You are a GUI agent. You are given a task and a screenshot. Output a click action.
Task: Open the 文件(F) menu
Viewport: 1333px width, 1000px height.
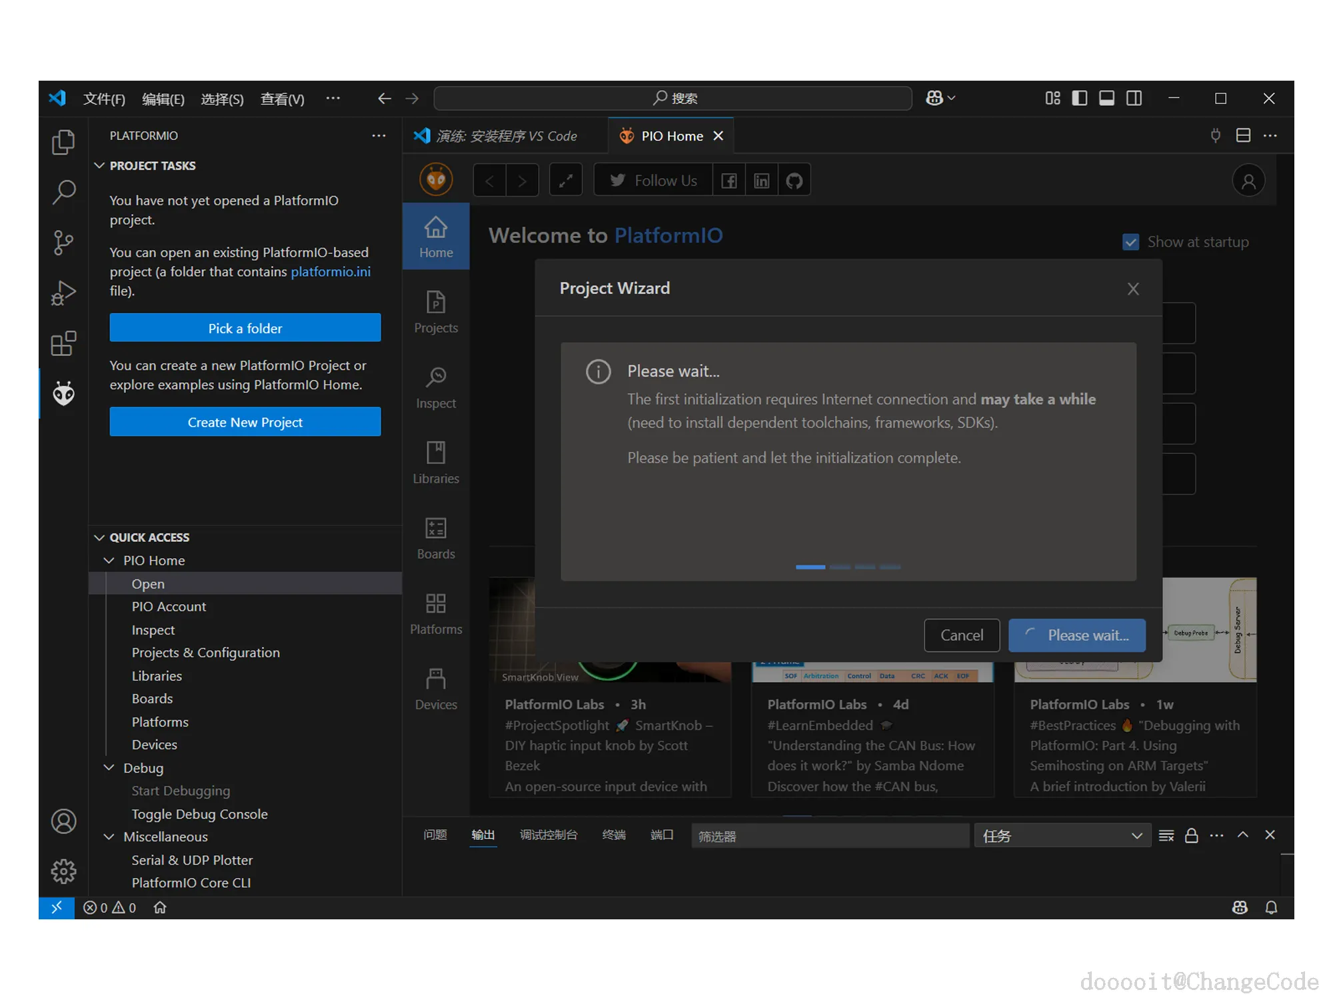pos(104,99)
